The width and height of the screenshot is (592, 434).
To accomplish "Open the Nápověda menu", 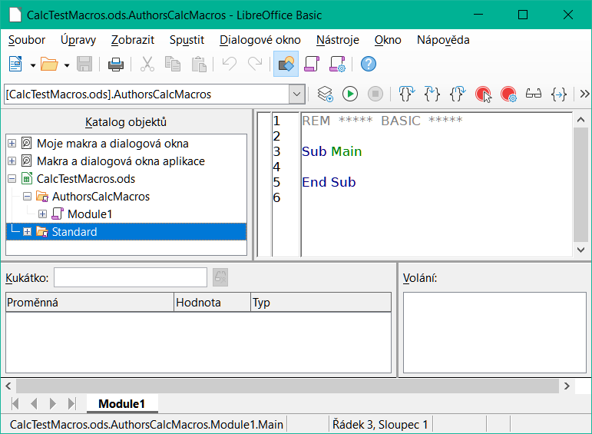I will pos(443,40).
